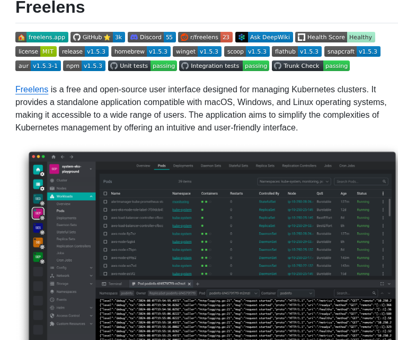This screenshot has height=340, width=398.
Task: Click the search icon in Search Pods
Action: click(384, 181)
